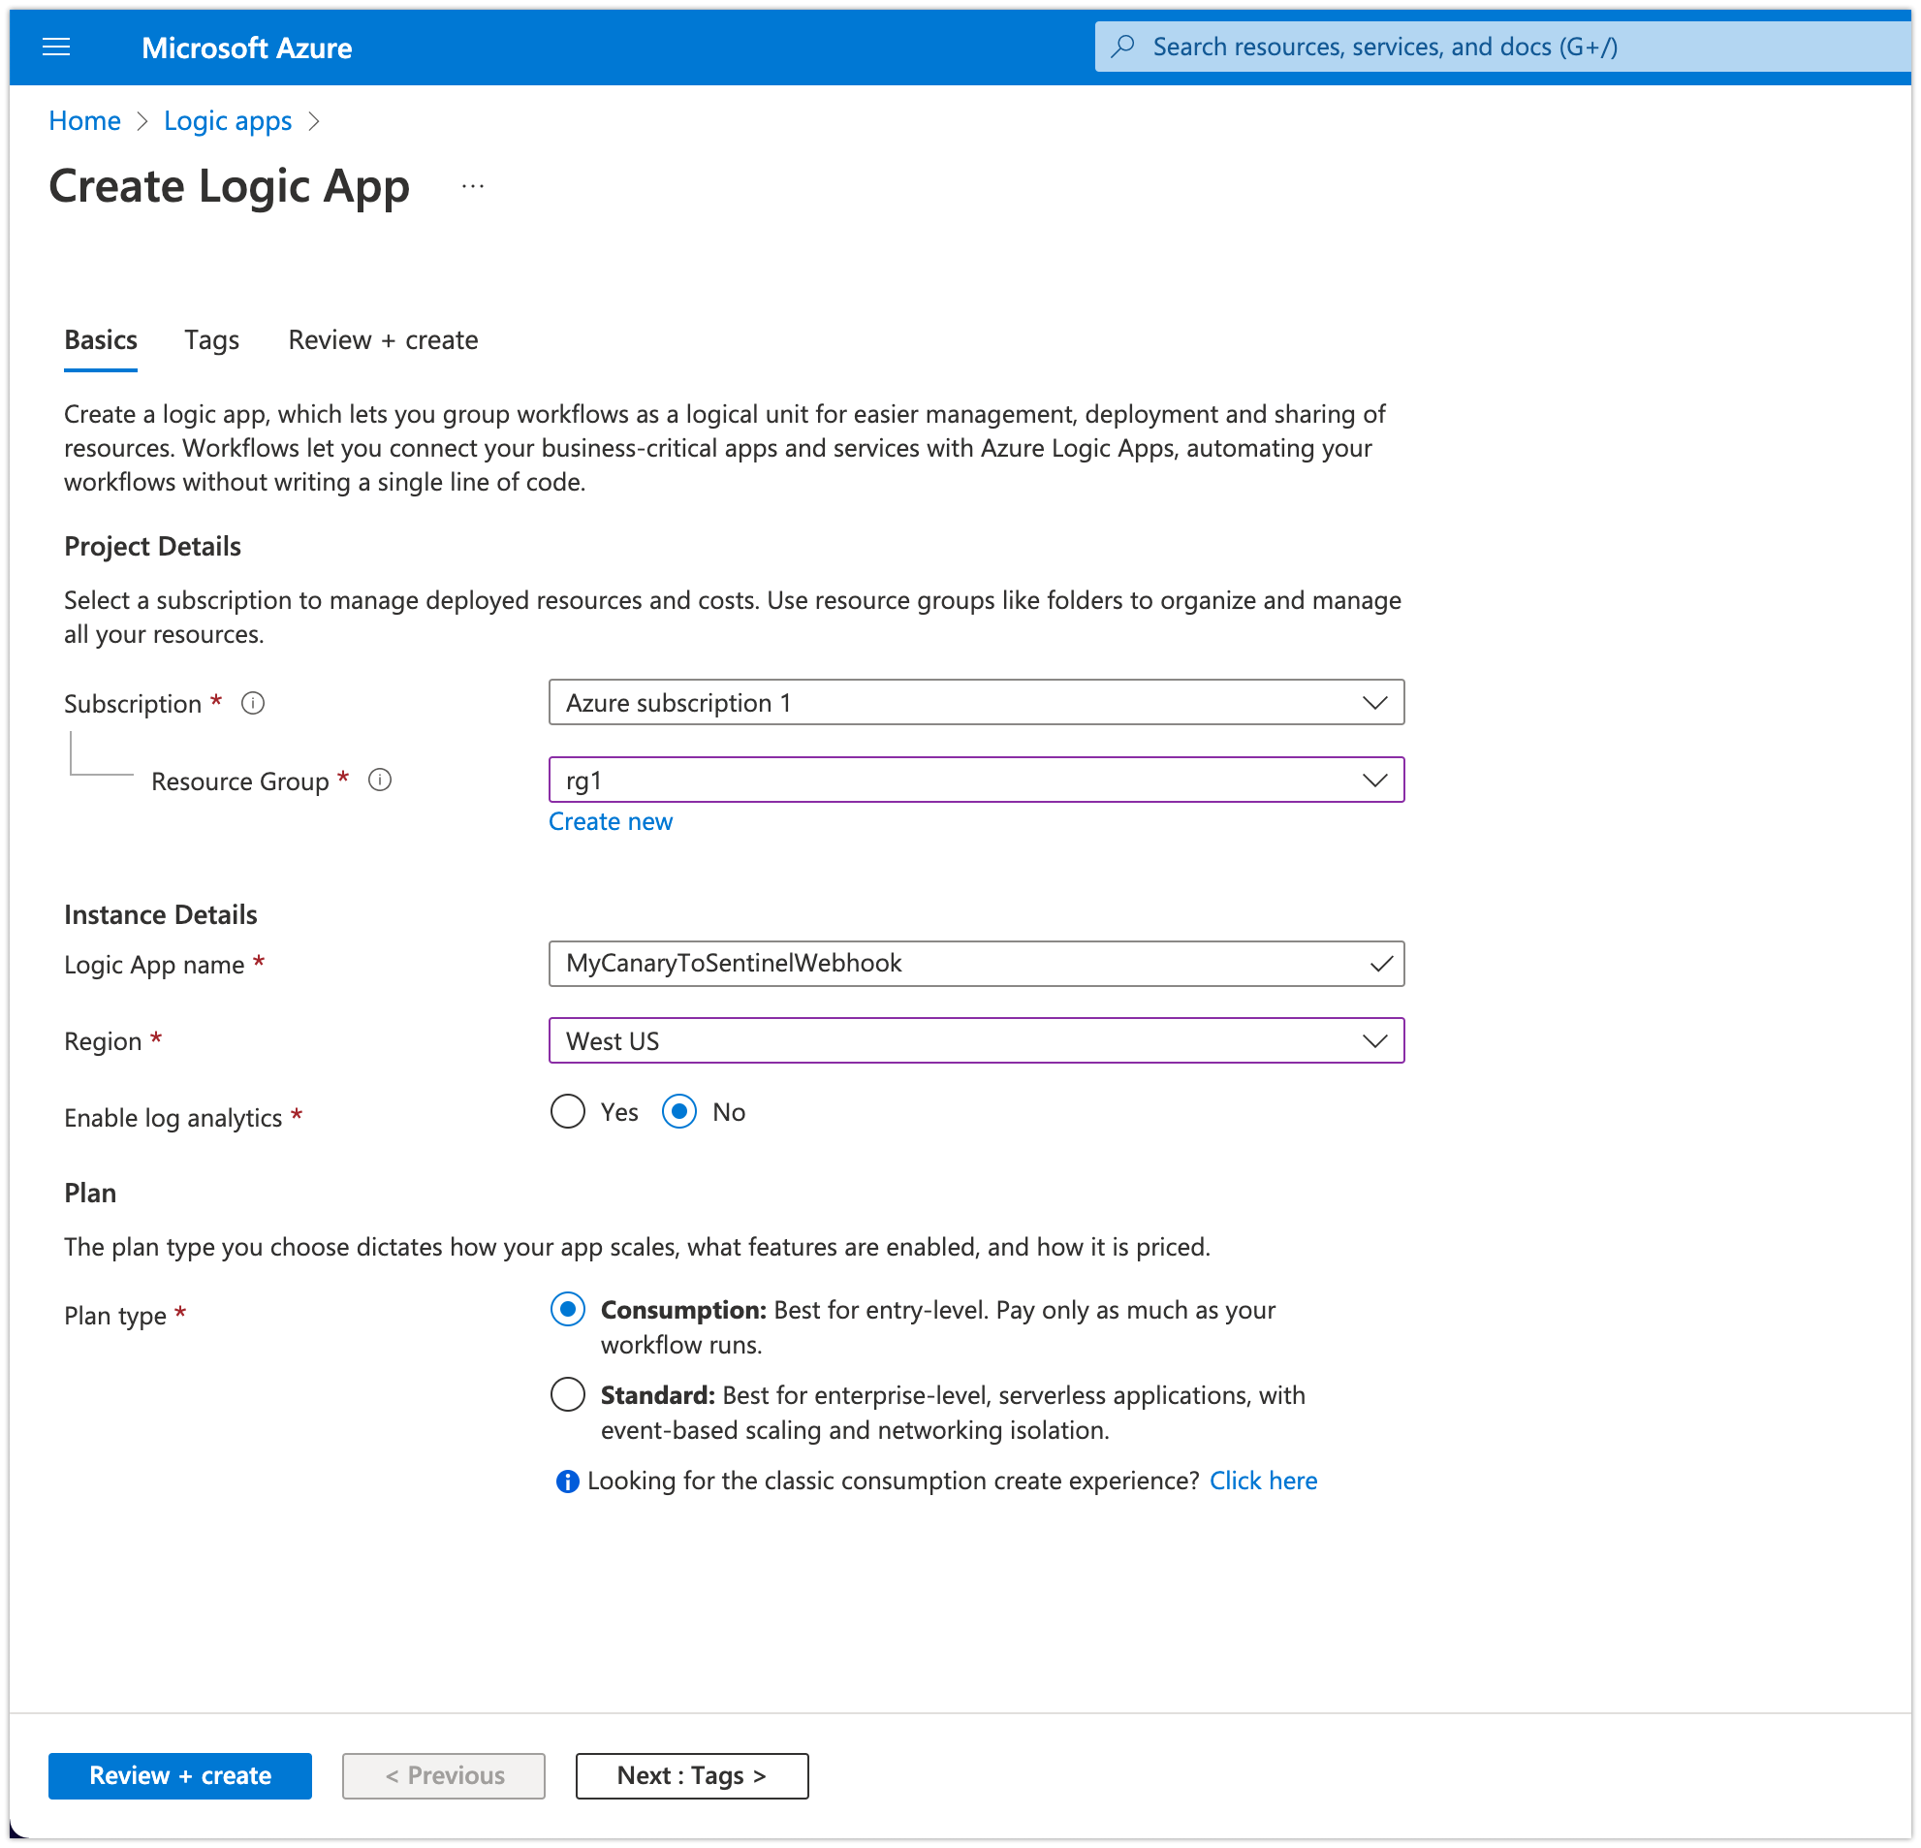
Task: Open the Region dropdown showing West US
Action: coord(976,1041)
